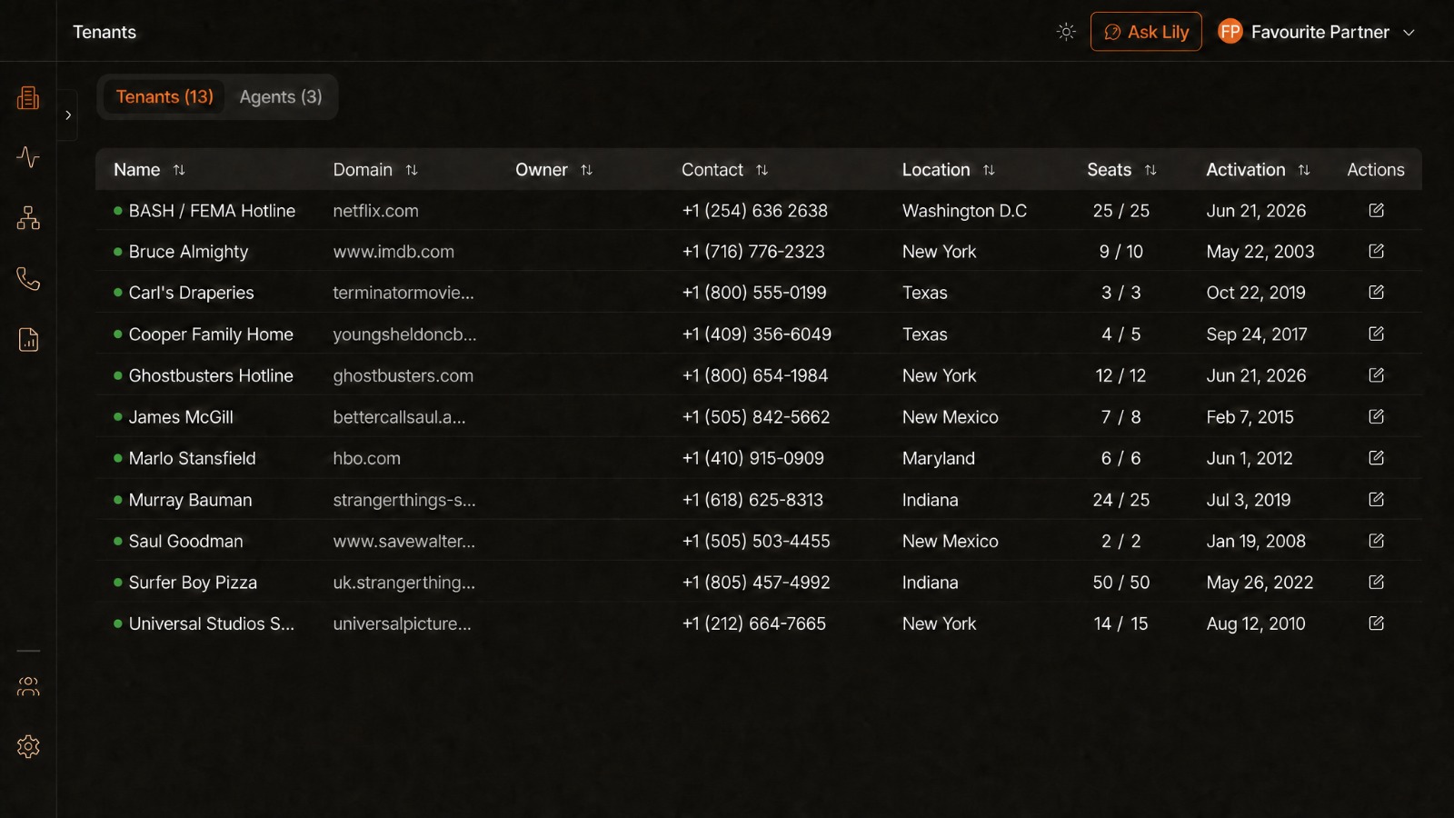
Task: Click the netflix.com domain cell
Action: 375,211
